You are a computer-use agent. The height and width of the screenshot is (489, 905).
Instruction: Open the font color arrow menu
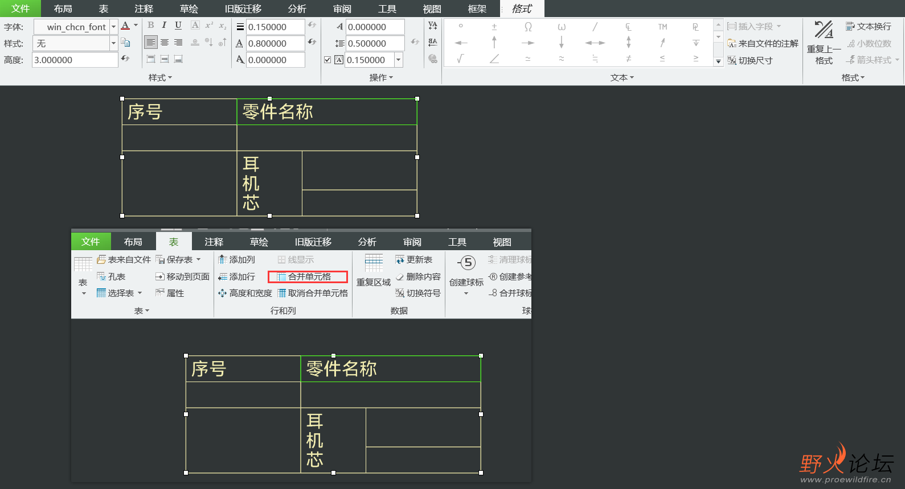pos(136,26)
